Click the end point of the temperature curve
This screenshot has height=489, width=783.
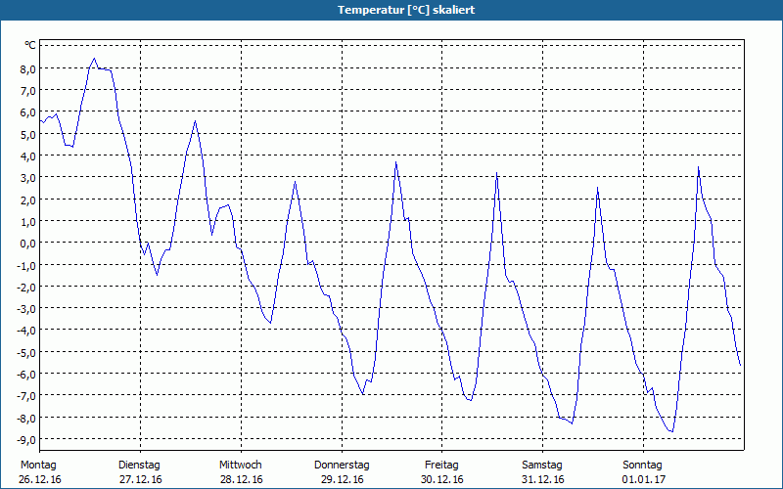pyautogui.click(x=740, y=365)
